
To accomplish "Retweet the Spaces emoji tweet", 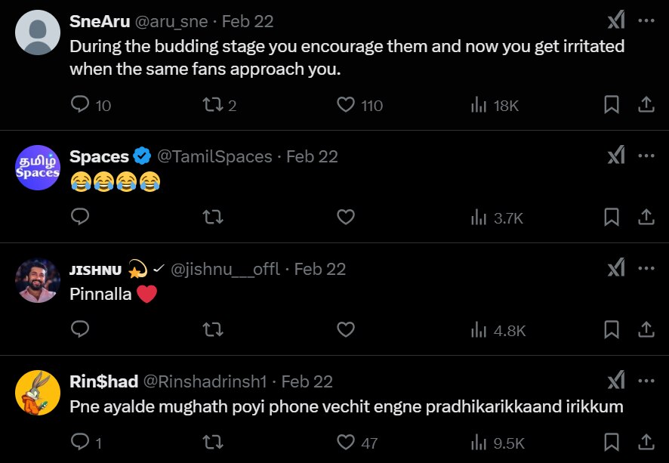I will tap(214, 218).
